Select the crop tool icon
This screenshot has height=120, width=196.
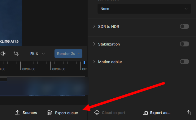[x=16, y=54]
